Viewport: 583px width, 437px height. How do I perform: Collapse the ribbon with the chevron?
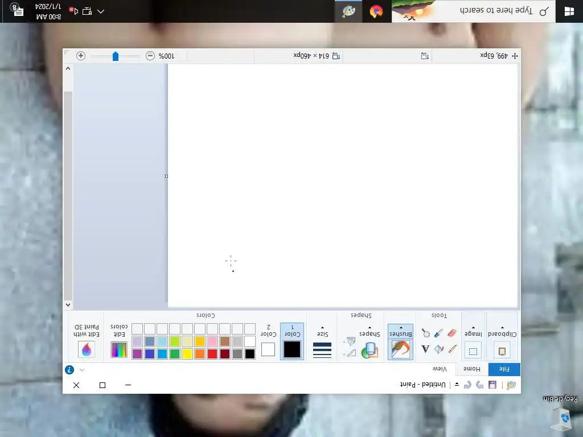point(82,370)
